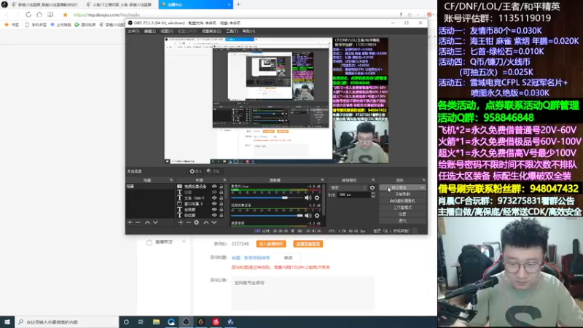
Task: Open 文件(F) menu in OBS
Action: click(x=133, y=31)
